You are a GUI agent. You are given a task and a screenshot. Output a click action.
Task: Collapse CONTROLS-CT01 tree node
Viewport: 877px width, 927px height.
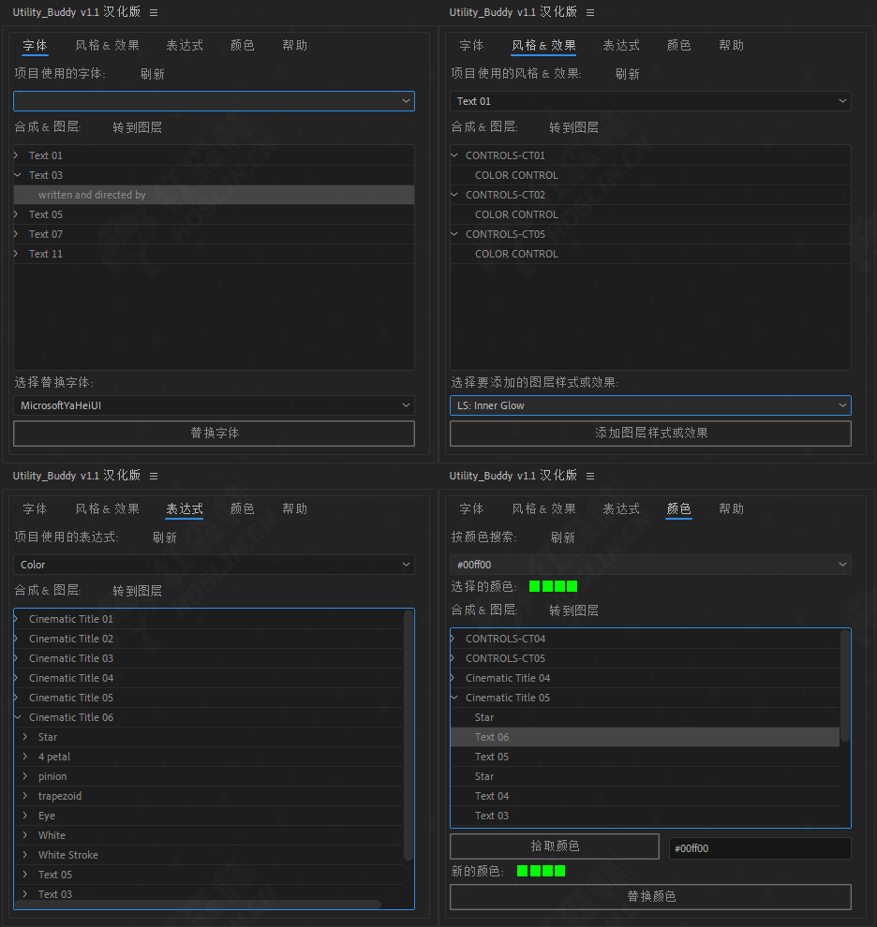click(454, 155)
